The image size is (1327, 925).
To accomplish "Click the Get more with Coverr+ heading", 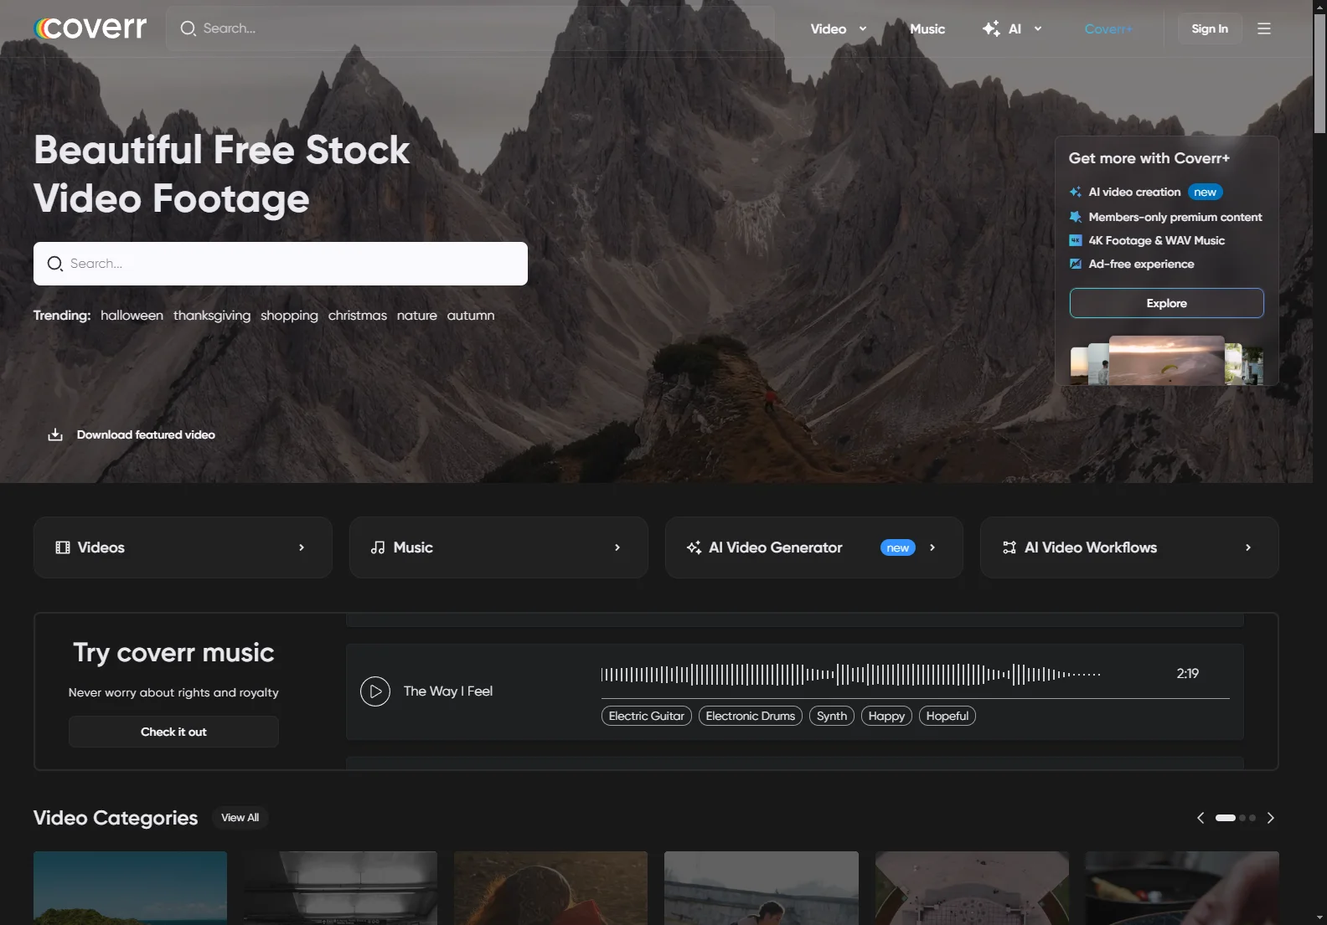I will click(1149, 158).
